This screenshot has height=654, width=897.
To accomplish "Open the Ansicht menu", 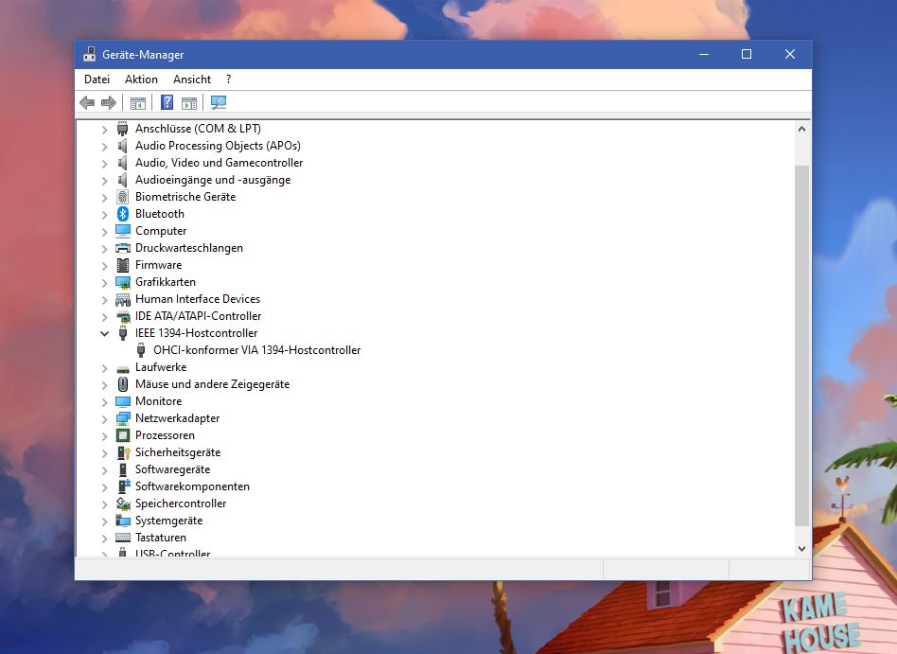I will pyautogui.click(x=192, y=80).
